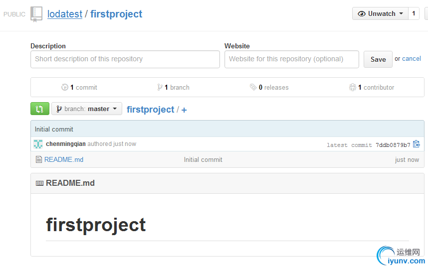Screen dimensions: 428x269
Task: Click the branch fork icon beside 1 branch
Action: (160, 87)
